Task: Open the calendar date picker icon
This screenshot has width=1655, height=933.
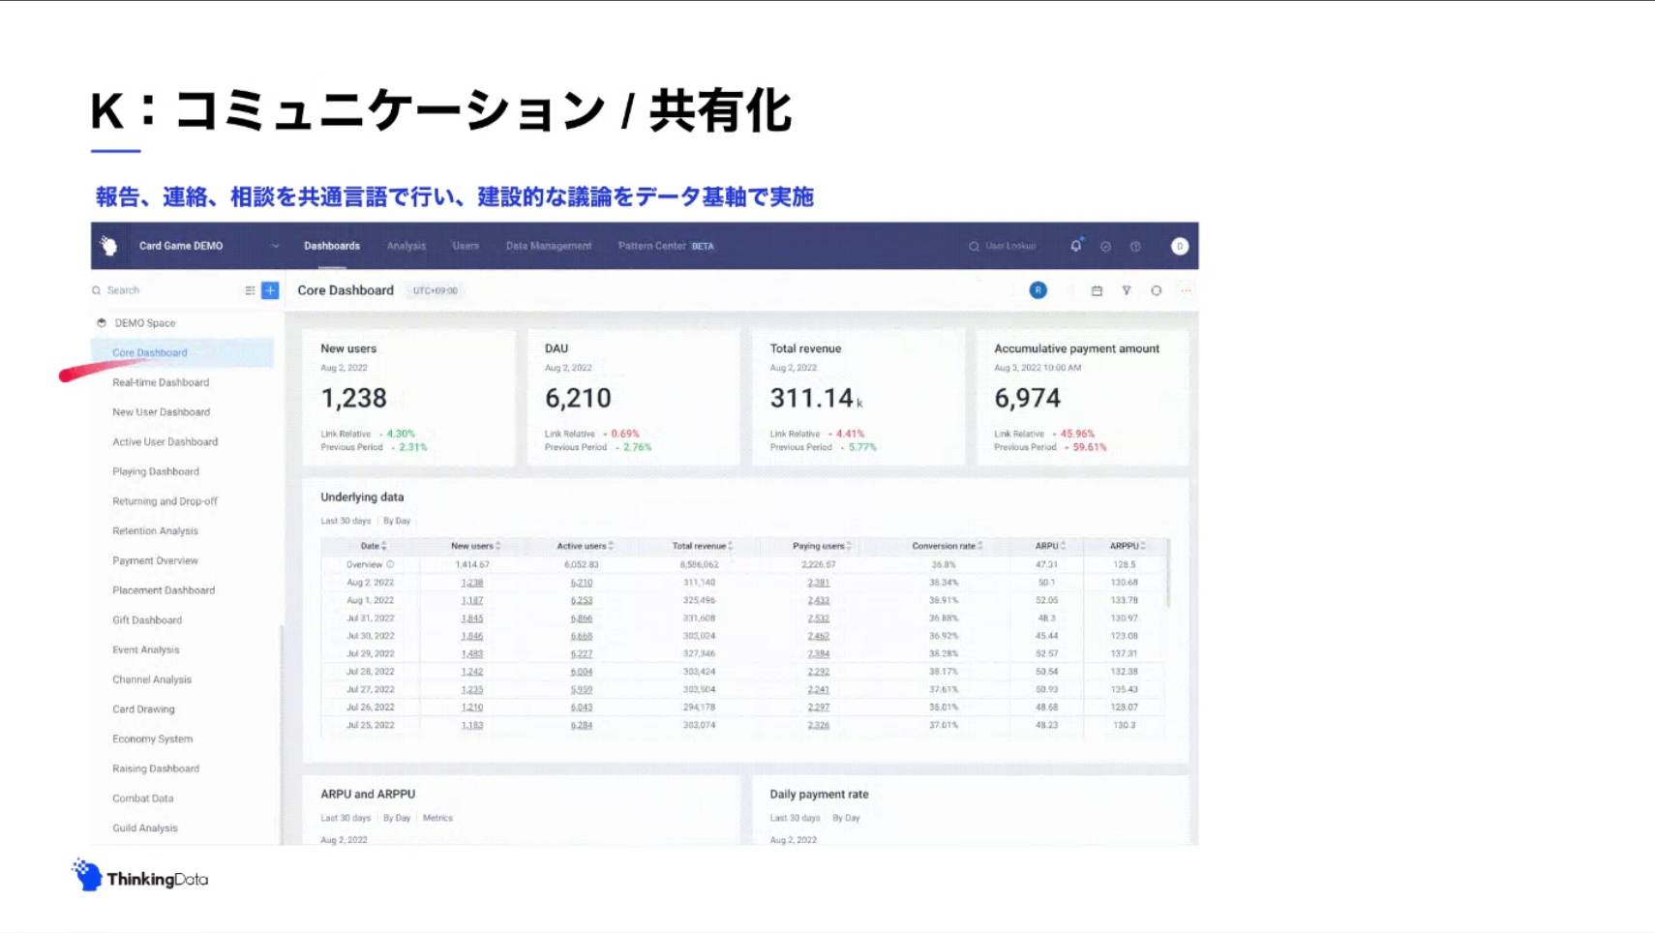Action: (1097, 290)
